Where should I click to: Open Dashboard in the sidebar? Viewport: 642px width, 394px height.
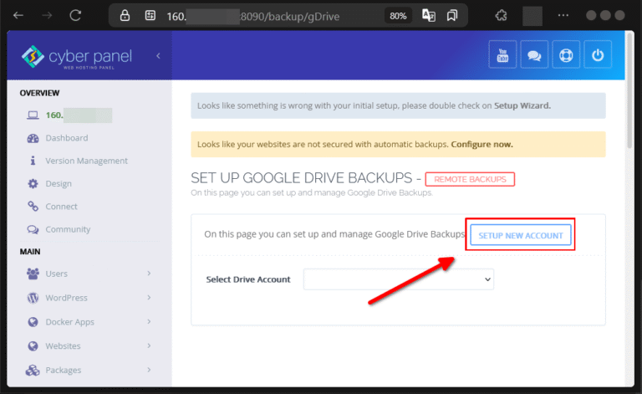coord(67,138)
